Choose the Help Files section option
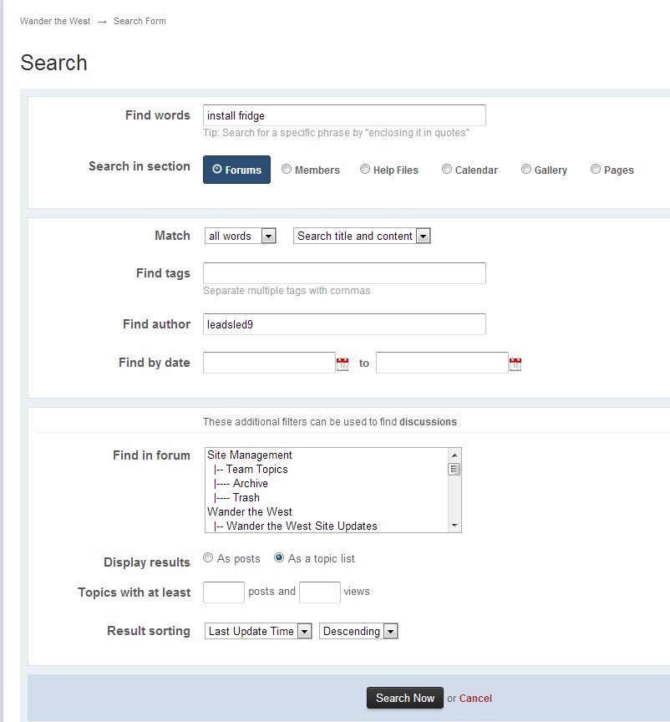Image resolution: width=670 pixels, height=722 pixels. [365, 170]
